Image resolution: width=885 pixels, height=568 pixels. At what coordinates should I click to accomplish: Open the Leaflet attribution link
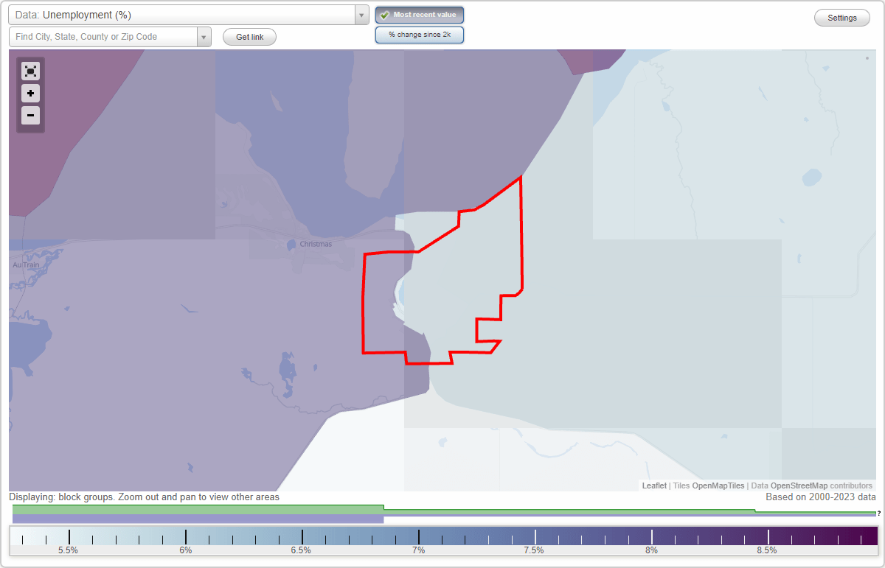point(654,485)
